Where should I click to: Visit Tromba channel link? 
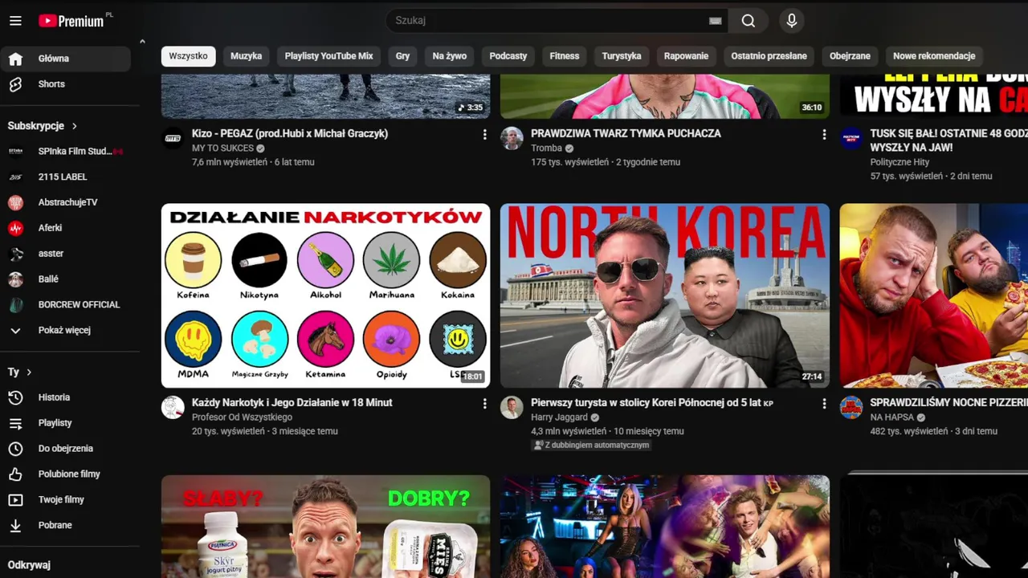(546, 149)
